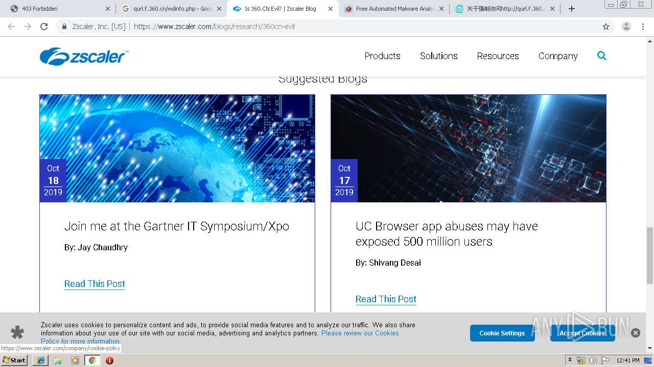Open the file explorer taskbar icon

(x=58, y=360)
